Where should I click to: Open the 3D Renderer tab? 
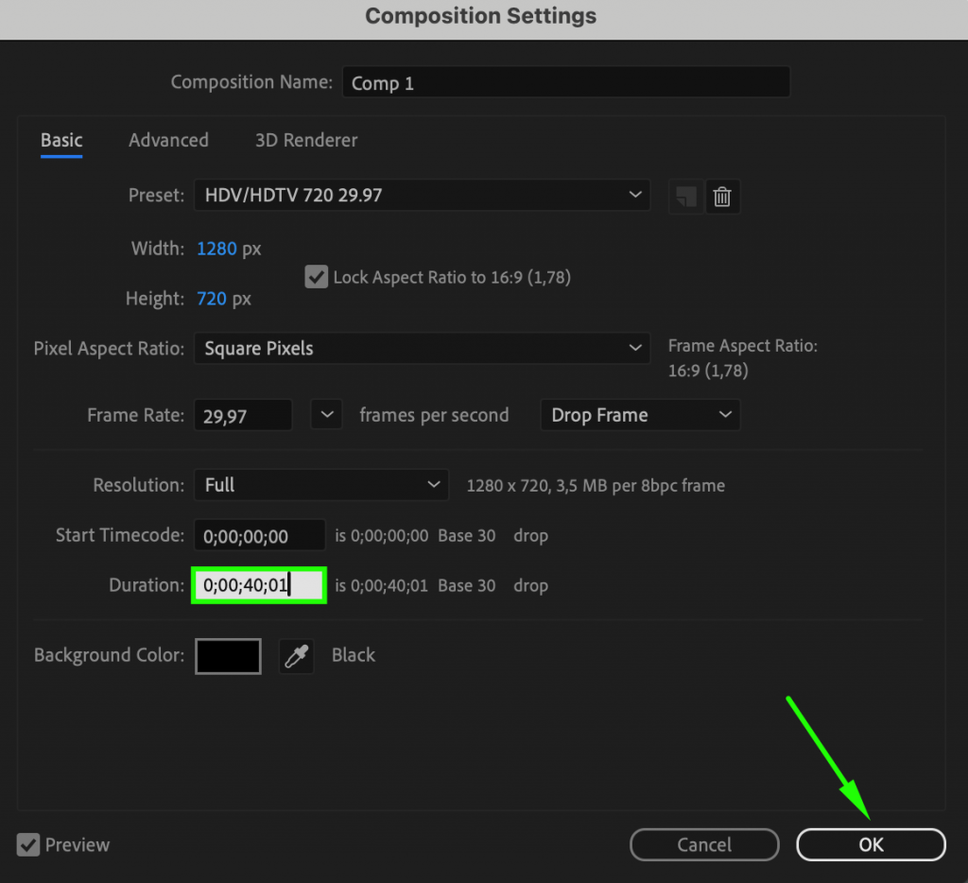point(305,140)
